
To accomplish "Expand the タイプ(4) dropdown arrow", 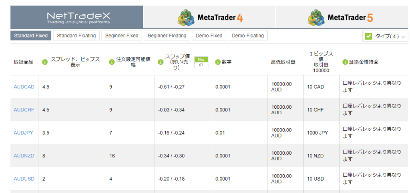I will pyautogui.click(x=403, y=37).
